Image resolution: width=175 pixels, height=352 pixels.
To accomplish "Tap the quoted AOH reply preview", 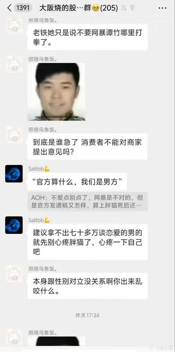I will click(x=87, y=201).
